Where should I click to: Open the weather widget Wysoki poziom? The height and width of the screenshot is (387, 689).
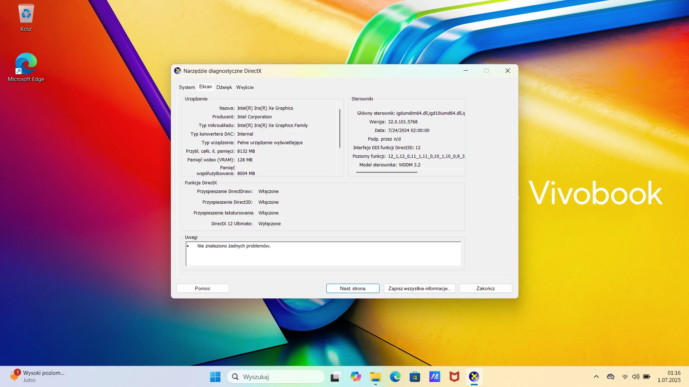click(x=38, y=377)
